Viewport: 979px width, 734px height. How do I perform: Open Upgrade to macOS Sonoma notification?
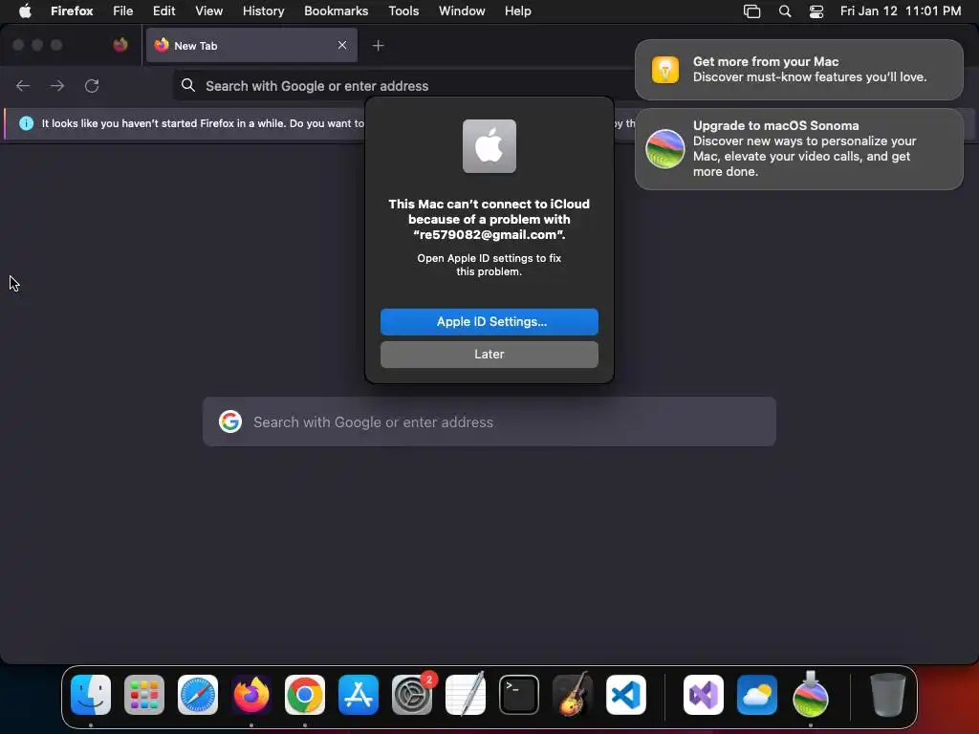click(x=799, y=148)
